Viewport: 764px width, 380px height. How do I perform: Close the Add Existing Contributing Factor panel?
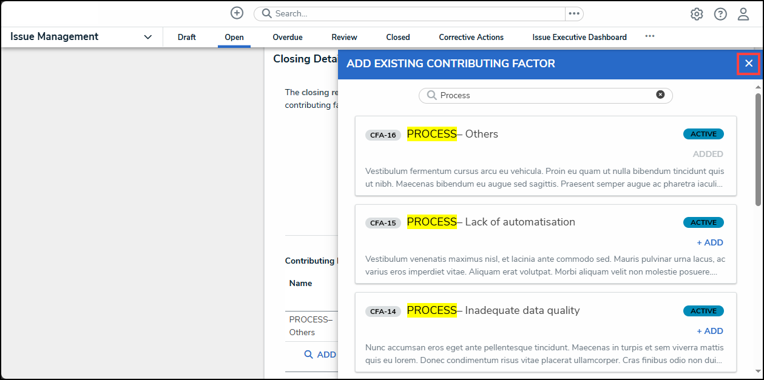749,64
